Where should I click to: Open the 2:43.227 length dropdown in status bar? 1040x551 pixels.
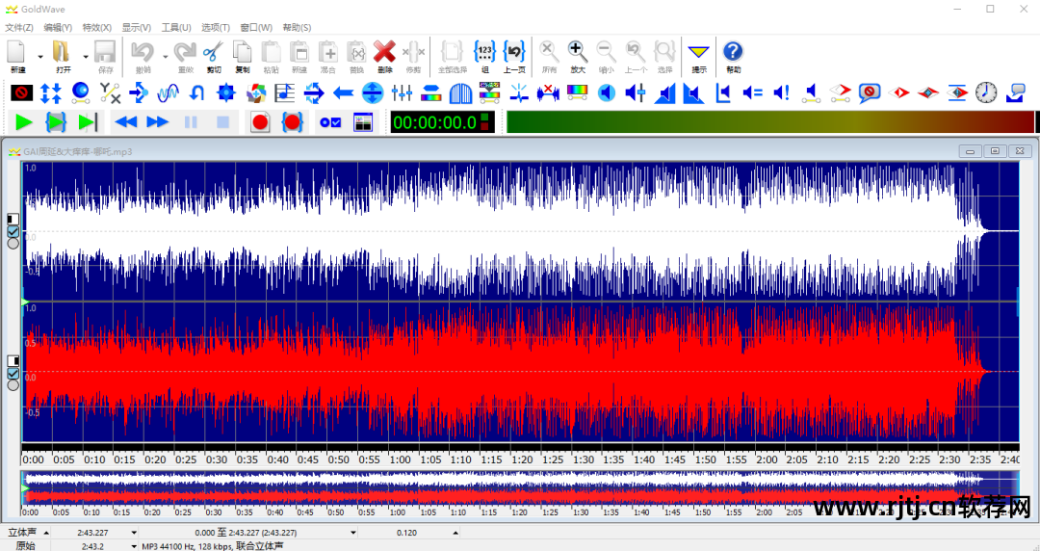click(134, 532)
